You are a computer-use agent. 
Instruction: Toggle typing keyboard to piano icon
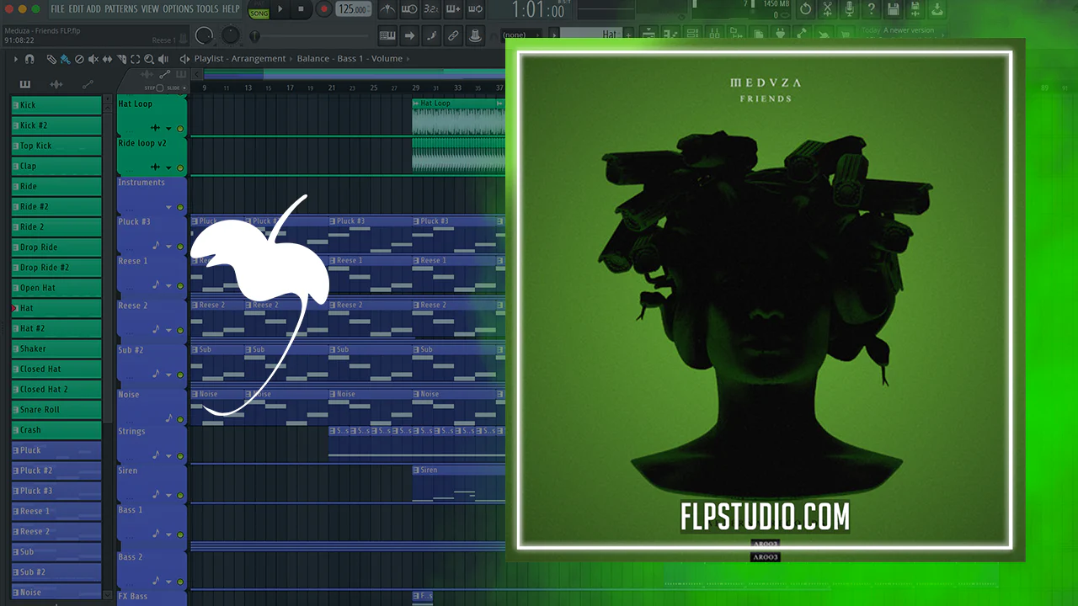(x=387, y=35)
